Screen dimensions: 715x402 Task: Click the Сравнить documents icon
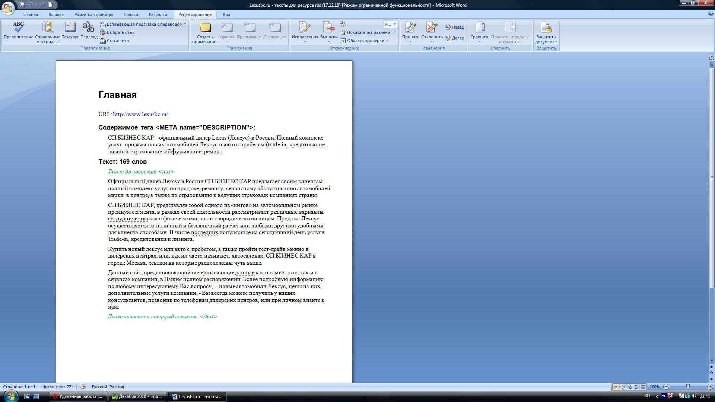pos(480,28)
